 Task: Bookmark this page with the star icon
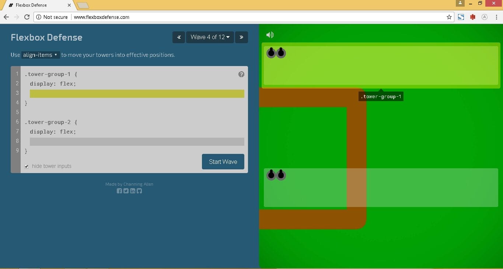449,17
